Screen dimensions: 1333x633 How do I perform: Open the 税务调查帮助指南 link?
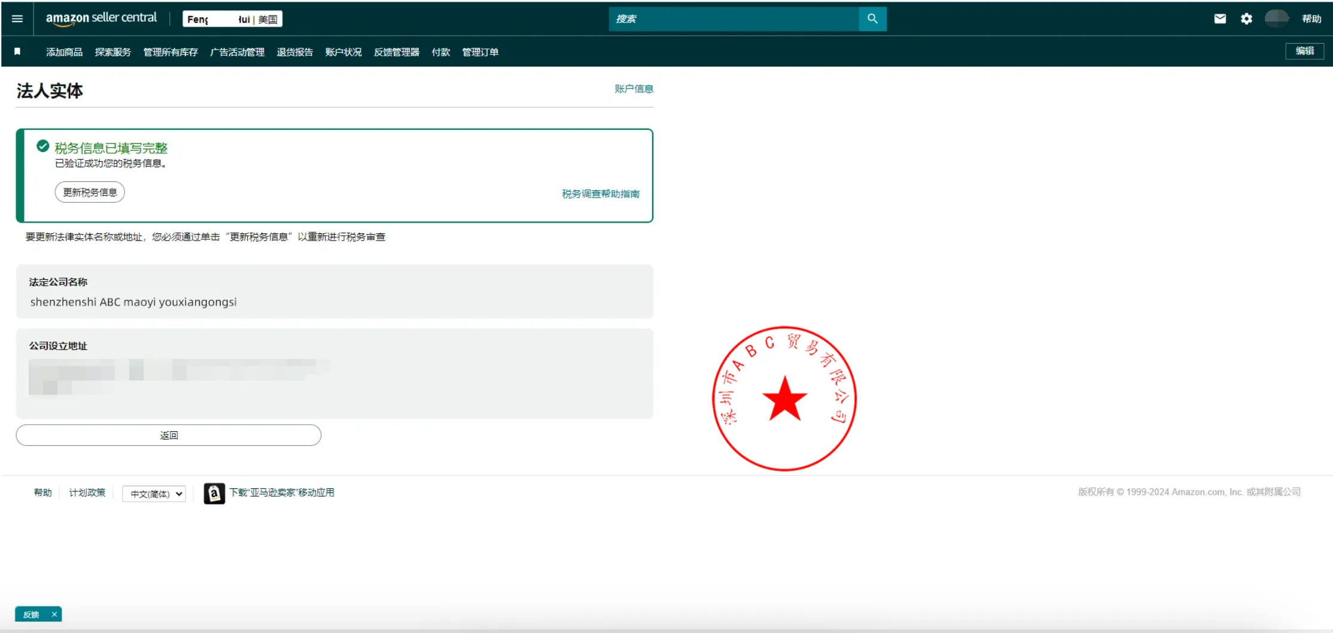(600, 194)
